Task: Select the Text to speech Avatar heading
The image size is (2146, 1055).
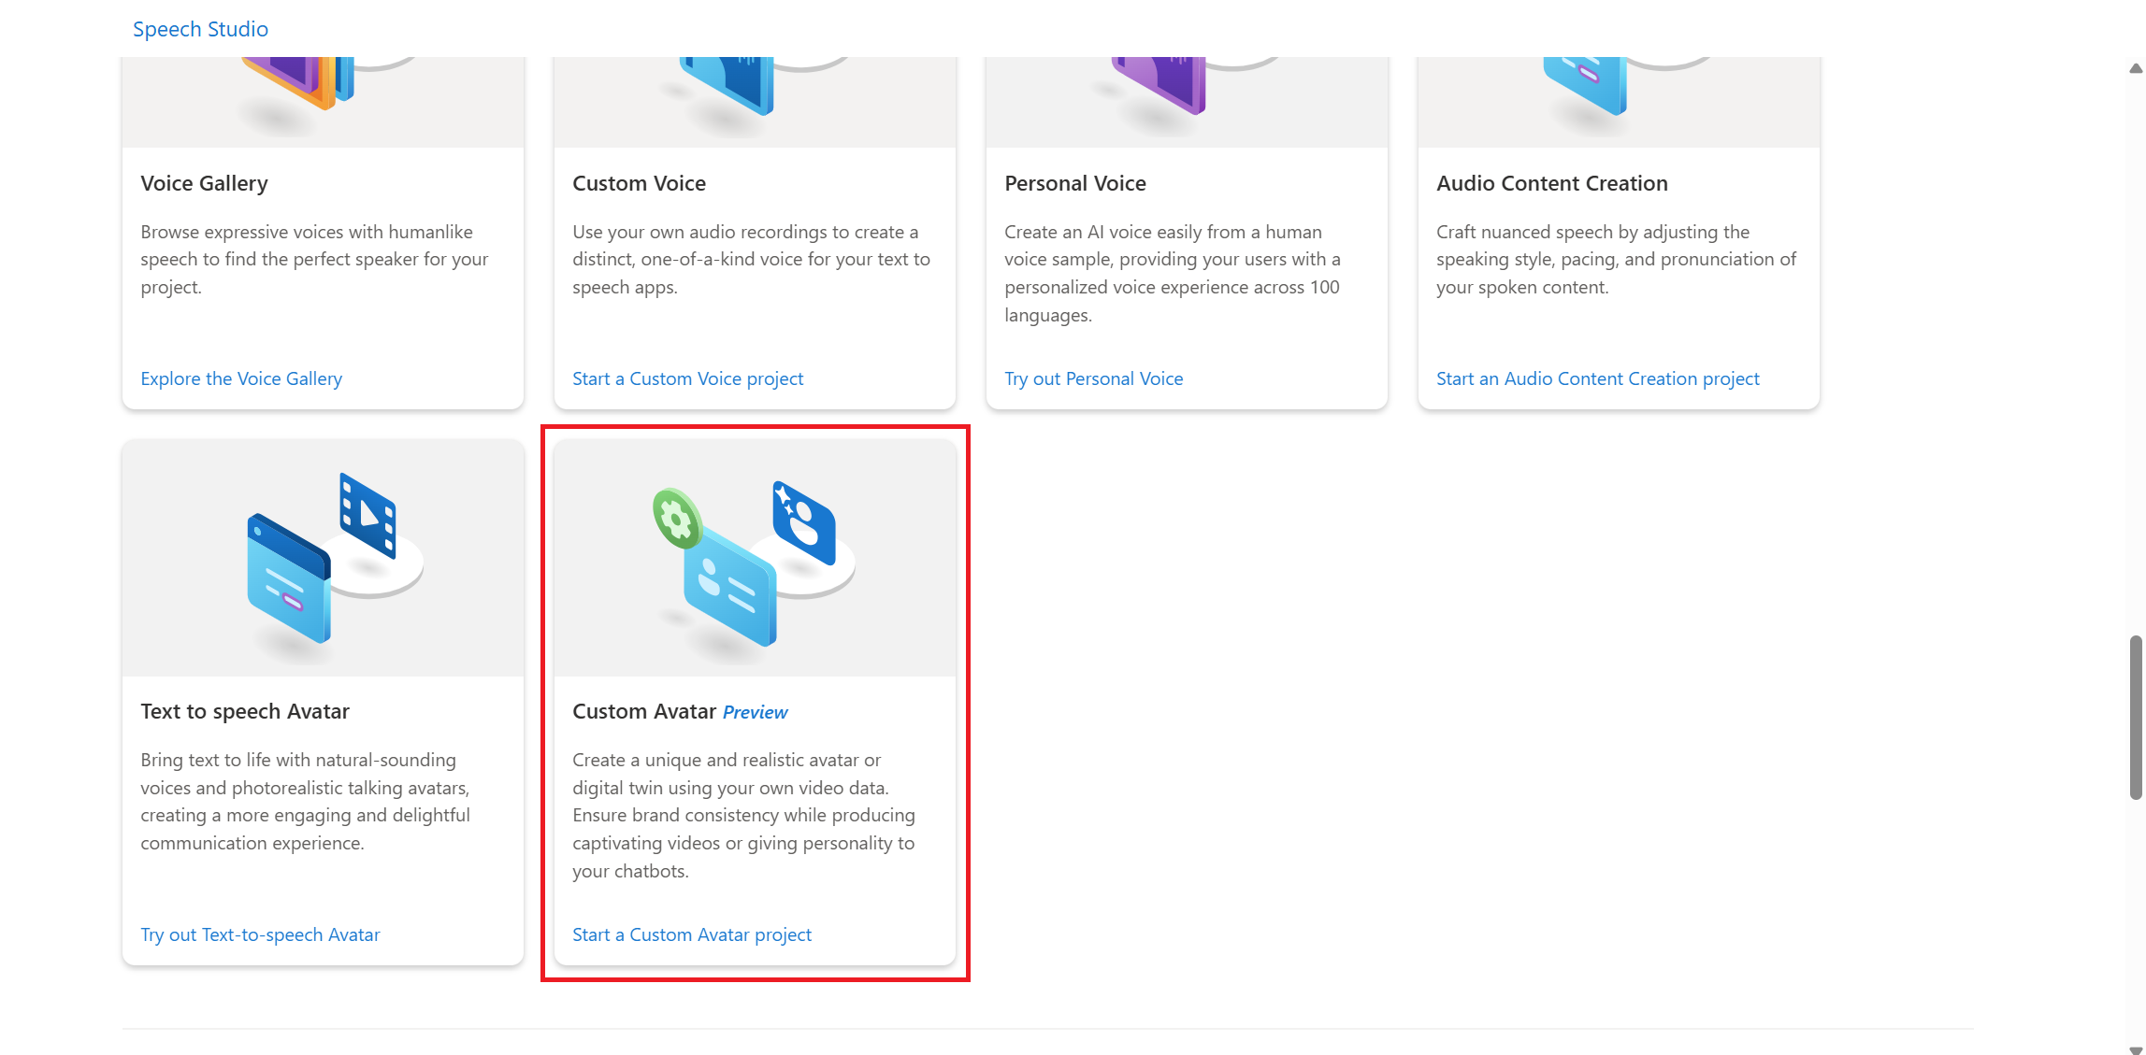Action: (245, 711)
